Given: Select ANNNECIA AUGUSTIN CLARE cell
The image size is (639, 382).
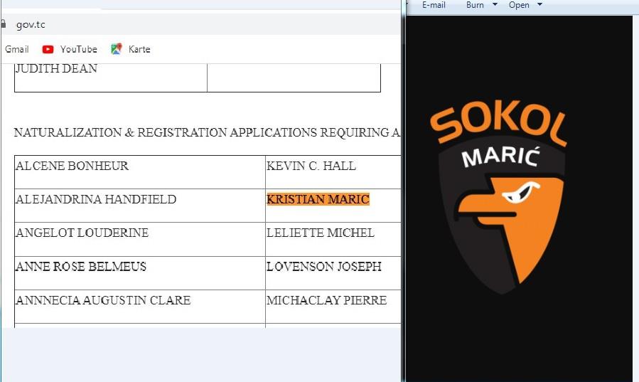Looking at the screenshot, I should [x=140, y=307].
